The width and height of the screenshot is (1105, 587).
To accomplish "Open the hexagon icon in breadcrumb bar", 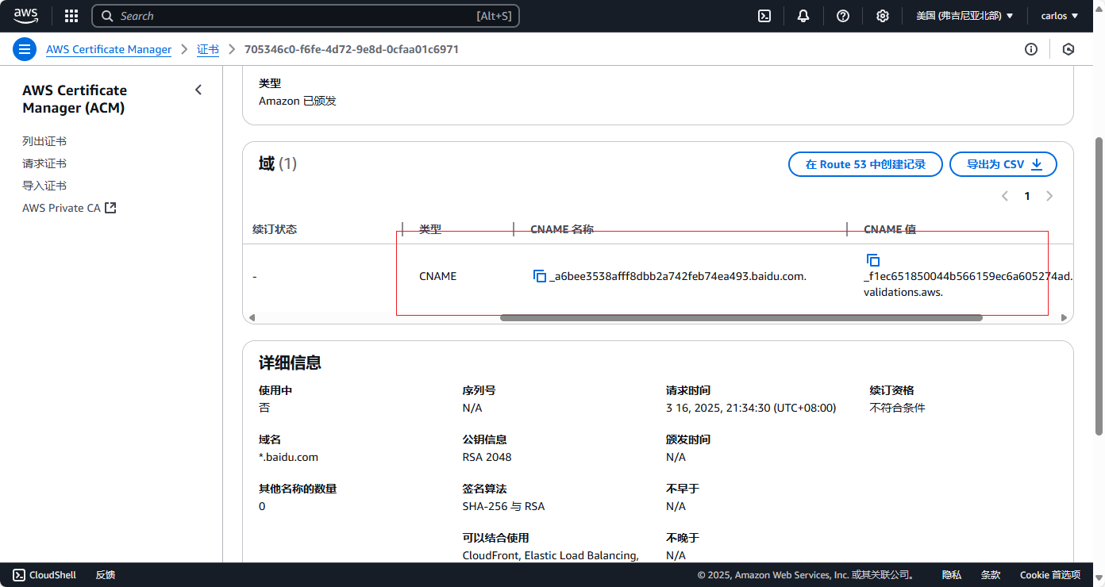I will 1068,49.
